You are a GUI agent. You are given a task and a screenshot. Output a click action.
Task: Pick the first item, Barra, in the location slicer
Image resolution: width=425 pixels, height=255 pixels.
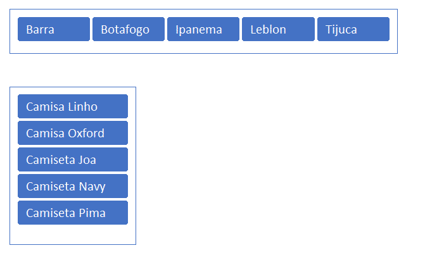(x=54, y=29)
